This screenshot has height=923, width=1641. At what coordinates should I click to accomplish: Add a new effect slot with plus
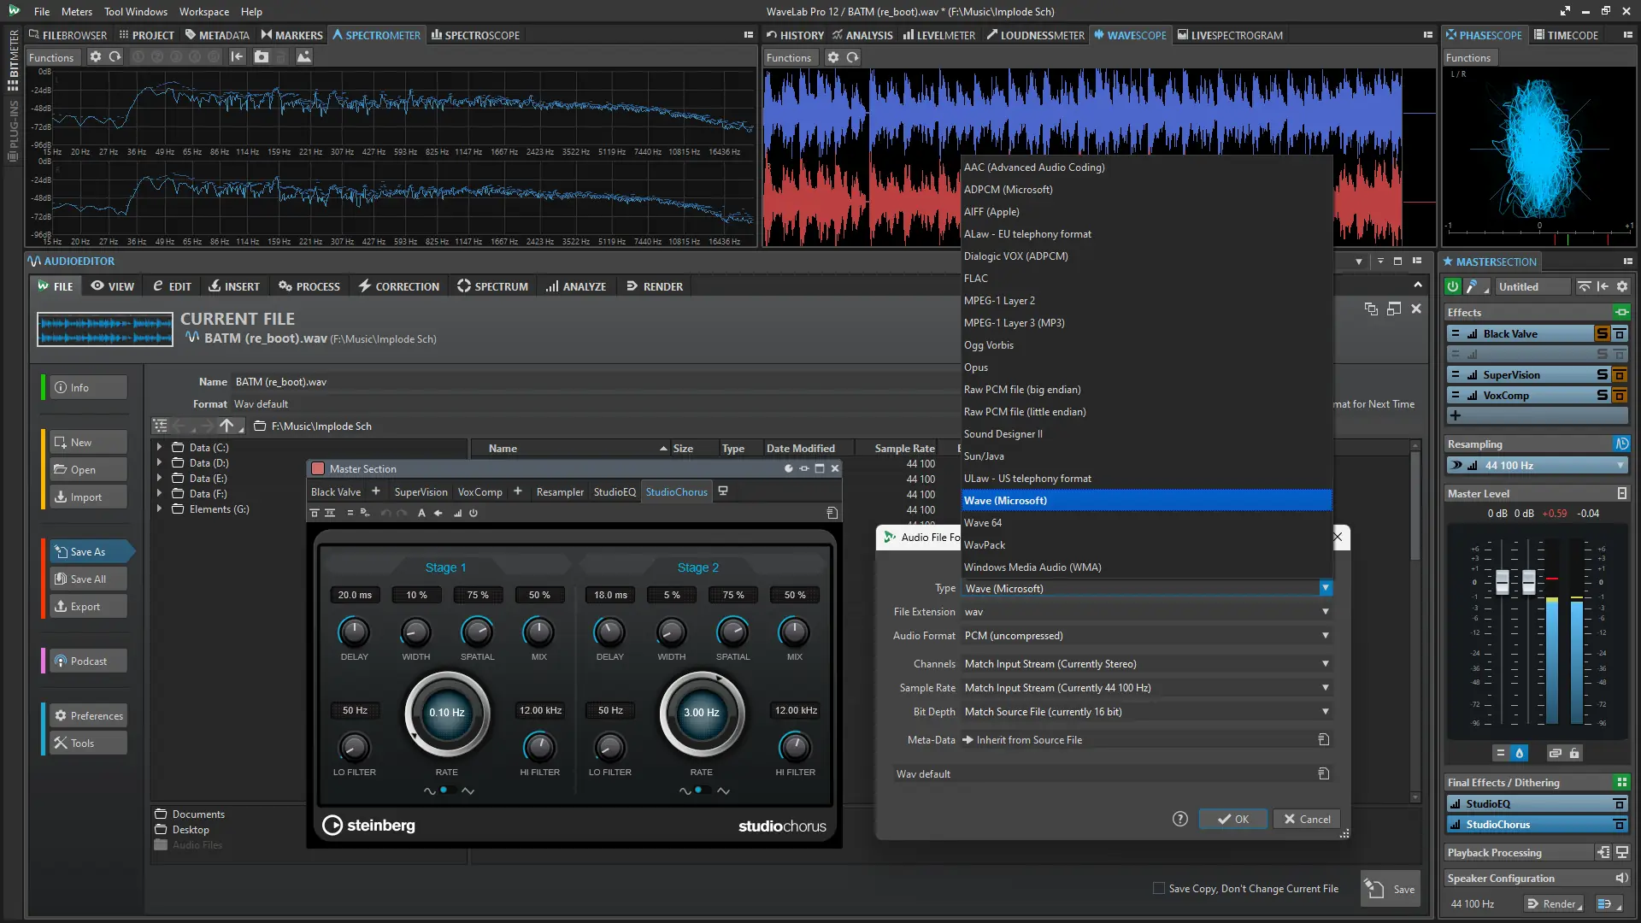(x=1456, y=416)
